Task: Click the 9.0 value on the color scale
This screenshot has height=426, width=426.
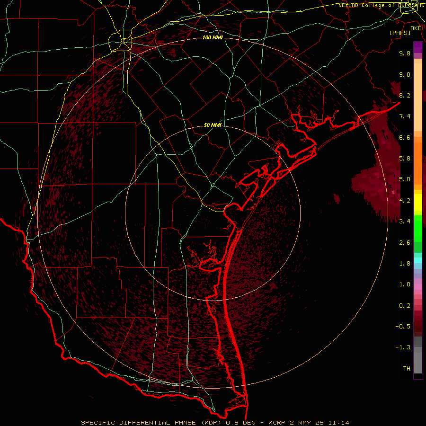Action: (x=405, y=74)
